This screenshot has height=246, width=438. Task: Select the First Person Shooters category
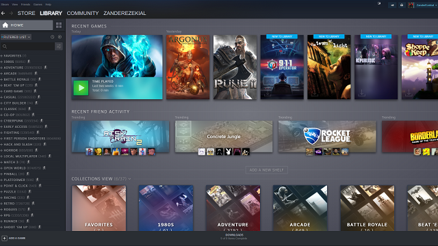point(25,138)
